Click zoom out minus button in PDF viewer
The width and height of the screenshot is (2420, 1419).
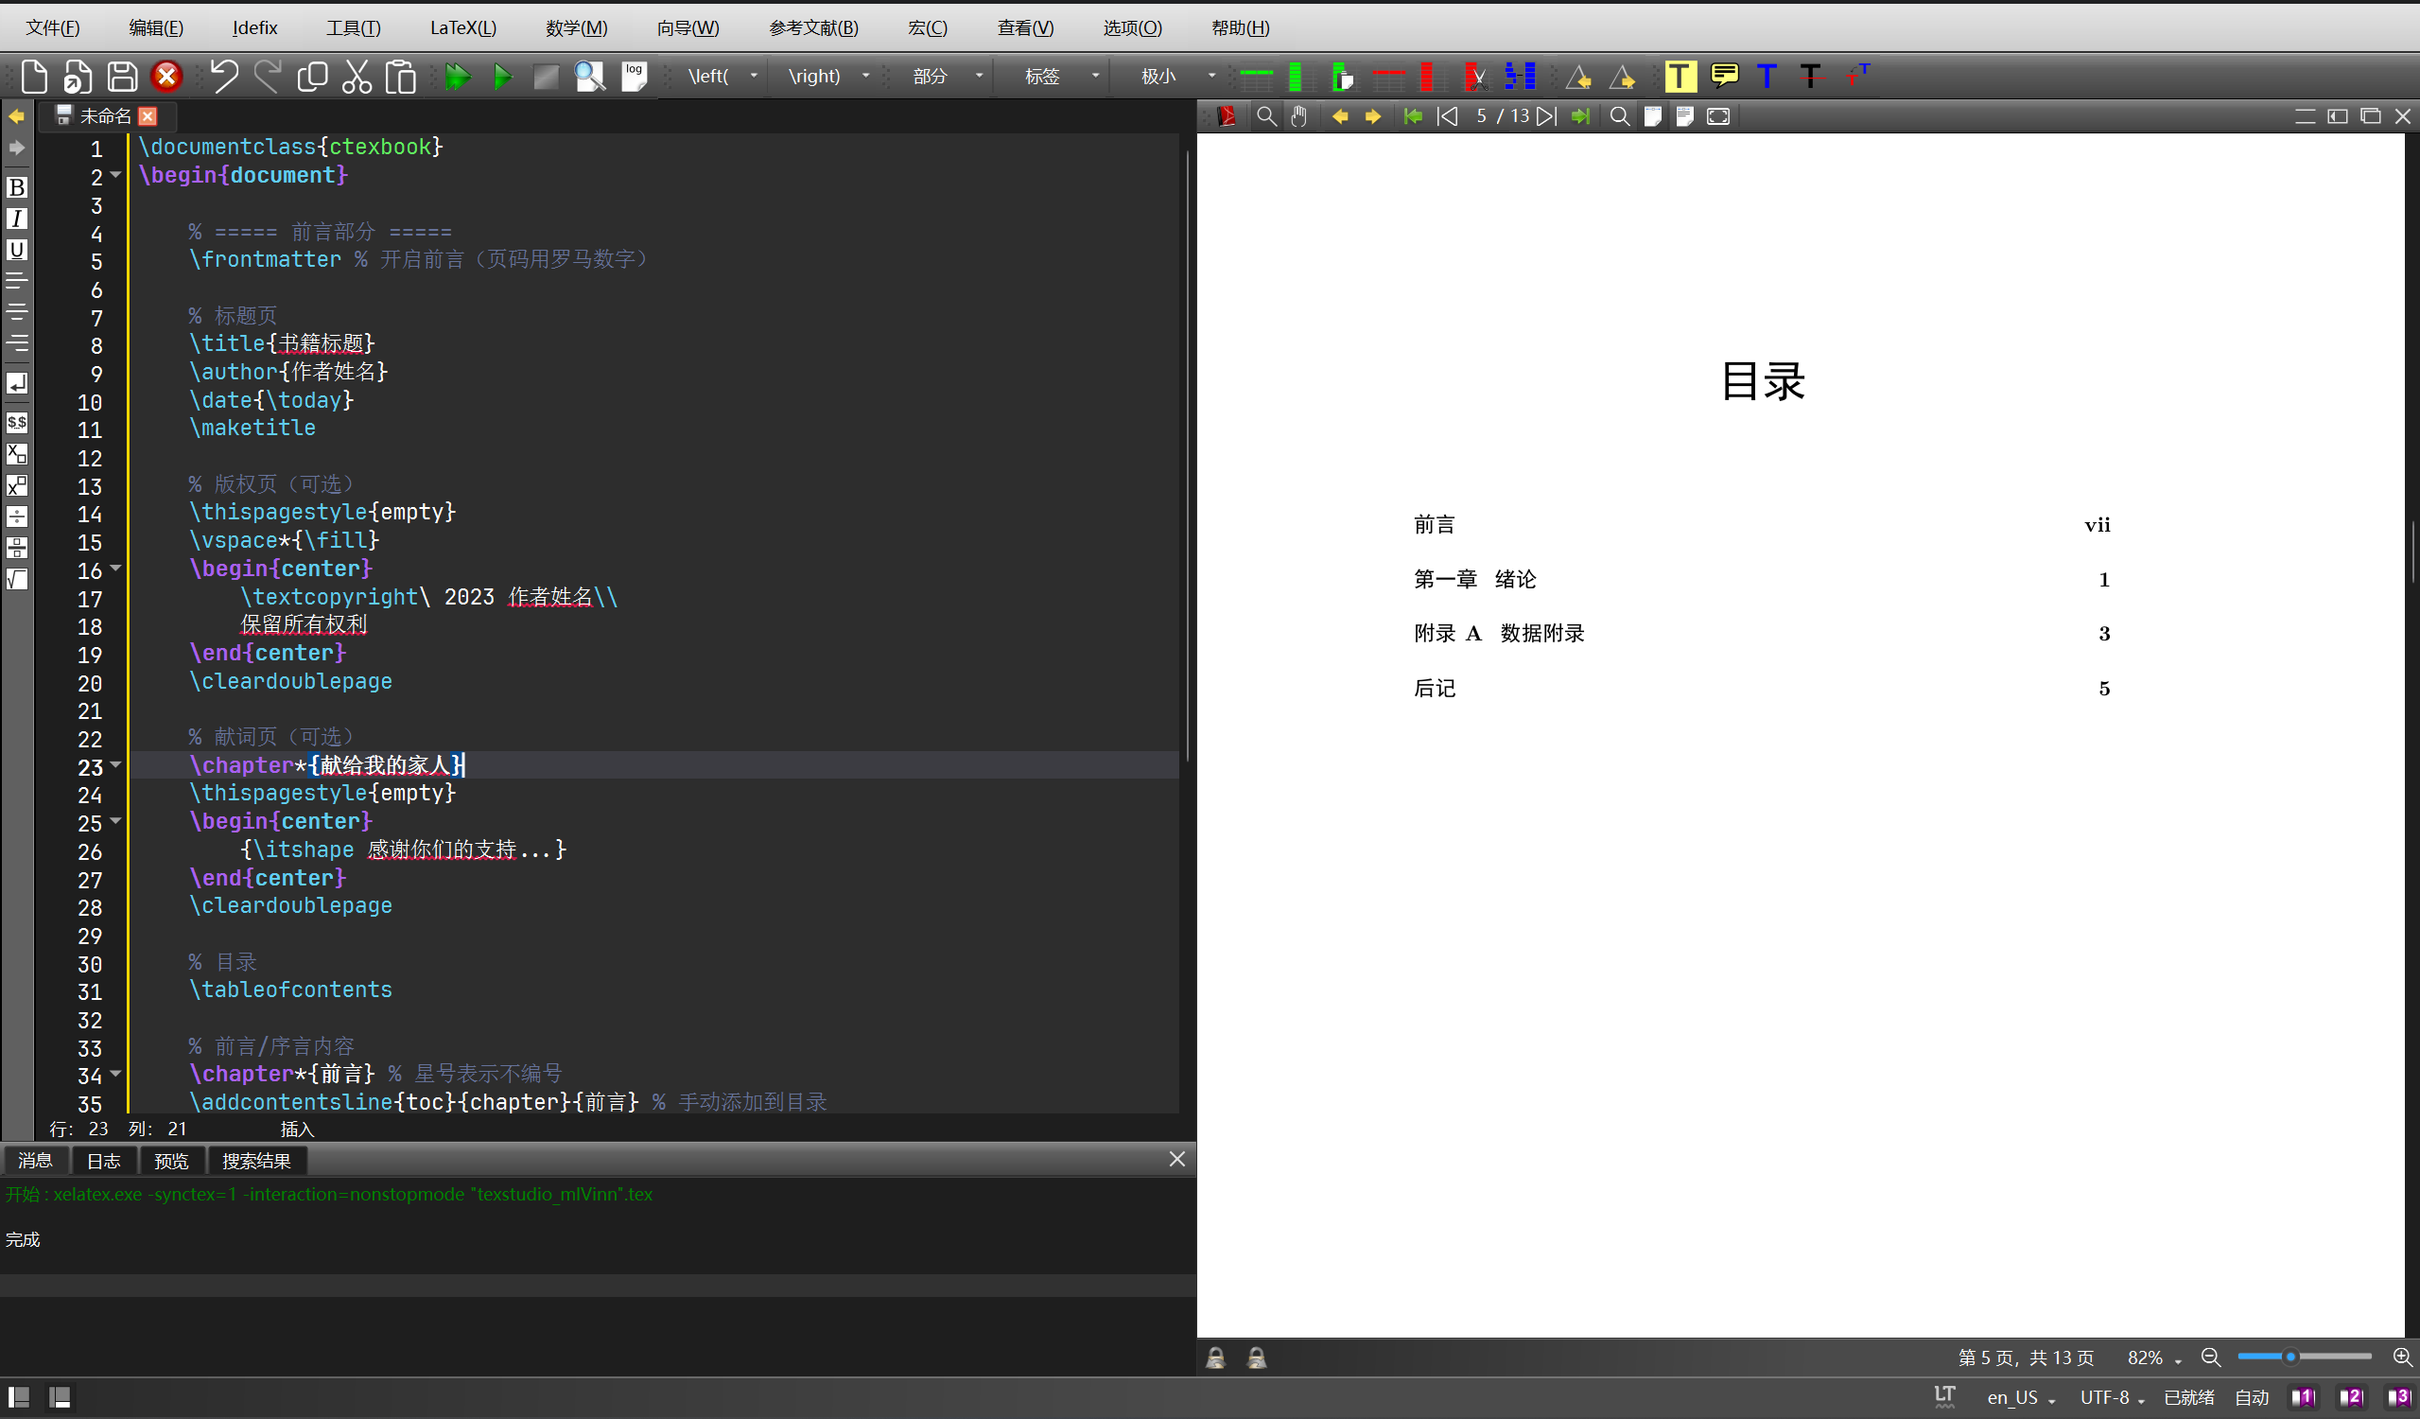[x=2211, y=1358]
